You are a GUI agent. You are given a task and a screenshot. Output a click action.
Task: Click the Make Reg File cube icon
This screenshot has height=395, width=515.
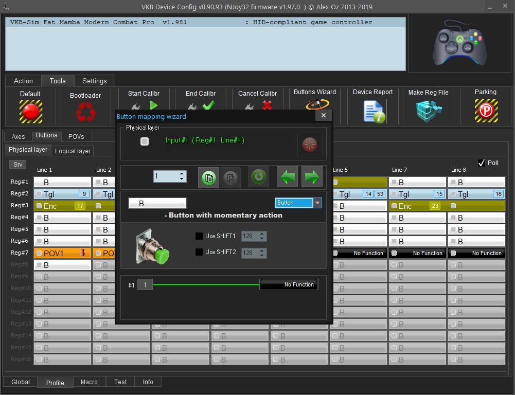pyautogui.click(x=428, y=112)
